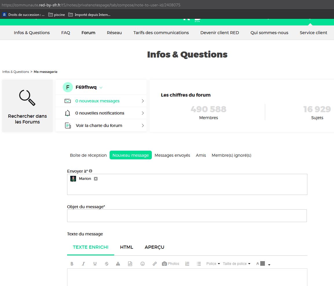Click Marion's avatar thumbnail
The image size is (334, 286).
tap(73, 179)
